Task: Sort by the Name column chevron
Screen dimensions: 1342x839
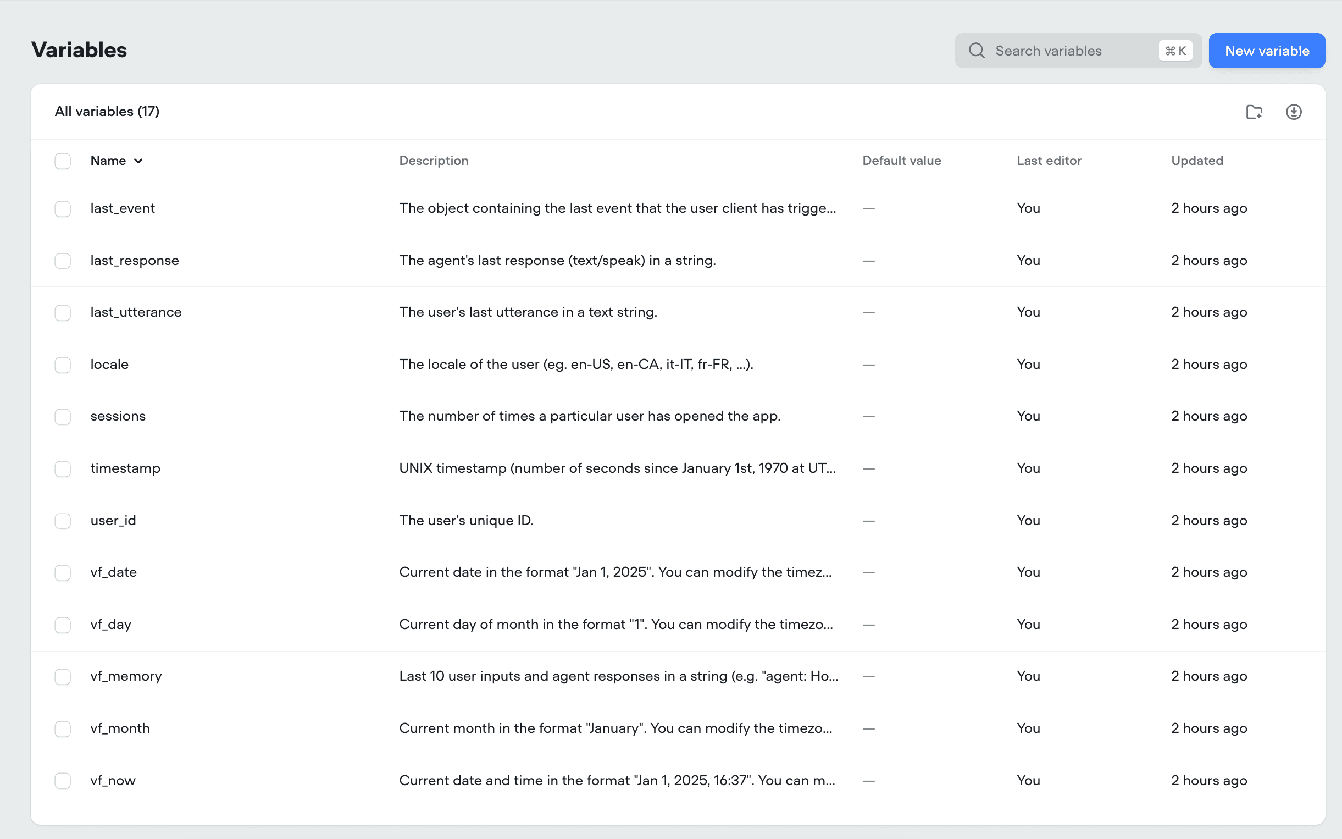Action: (138, 161)
